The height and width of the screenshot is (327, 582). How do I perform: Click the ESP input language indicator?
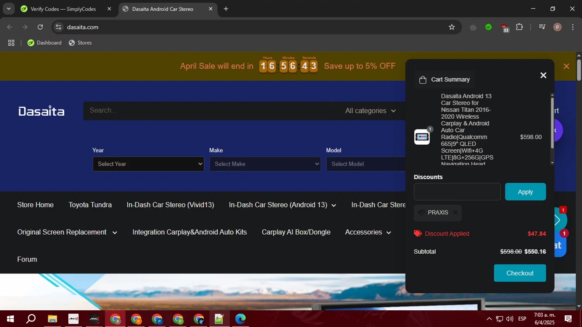522,319
